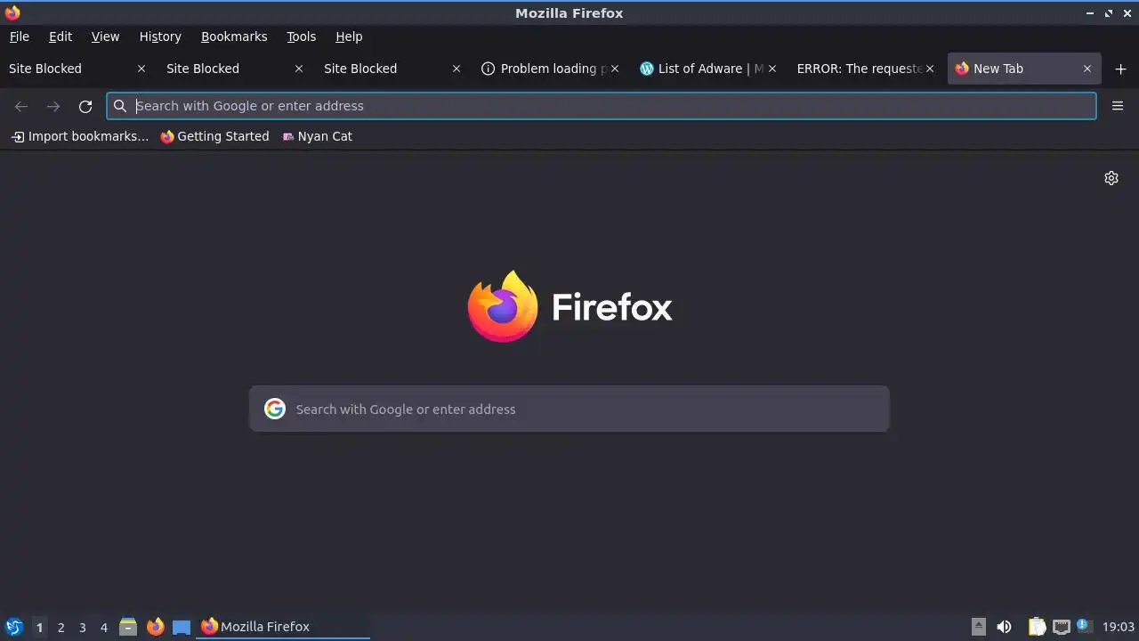This screenshot has height=641, width=1139.
Task: Close the Problem loading page tab
Action: [614, 69]
